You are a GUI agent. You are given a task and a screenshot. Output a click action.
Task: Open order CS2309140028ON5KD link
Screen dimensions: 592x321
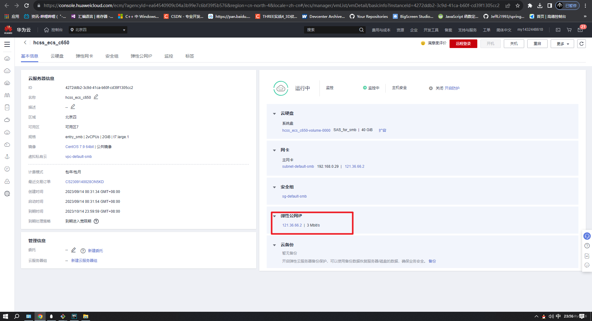click(84, 182)
